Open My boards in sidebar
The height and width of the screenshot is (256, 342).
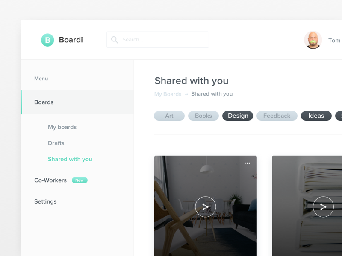(62, 127)
